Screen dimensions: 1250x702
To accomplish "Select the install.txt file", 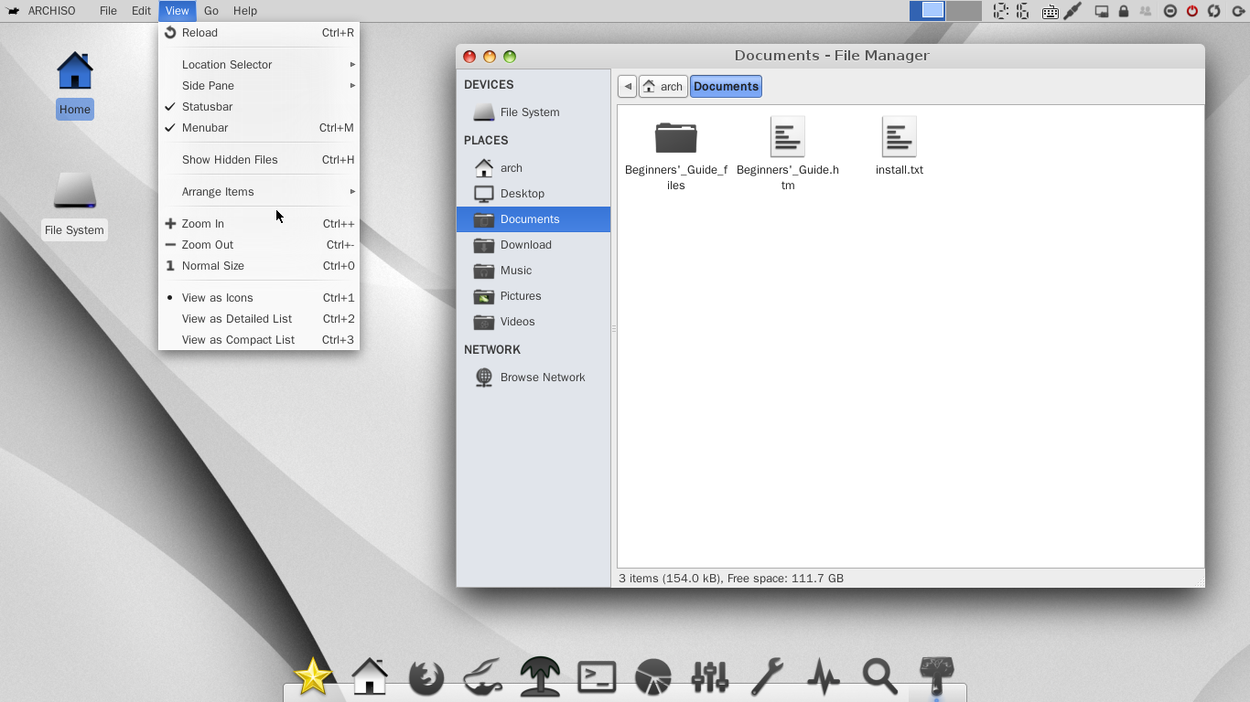I will (x=900, y=146).
